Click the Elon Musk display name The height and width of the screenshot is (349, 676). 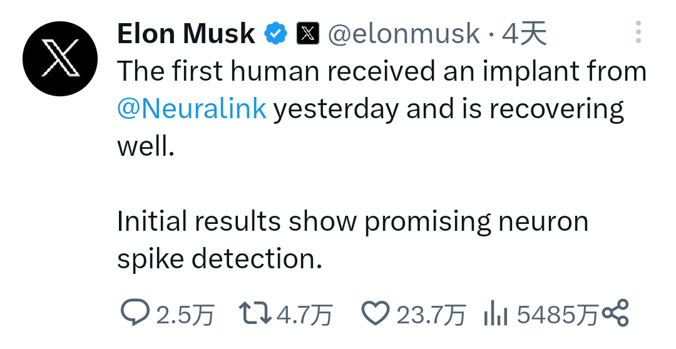[186, 34]
